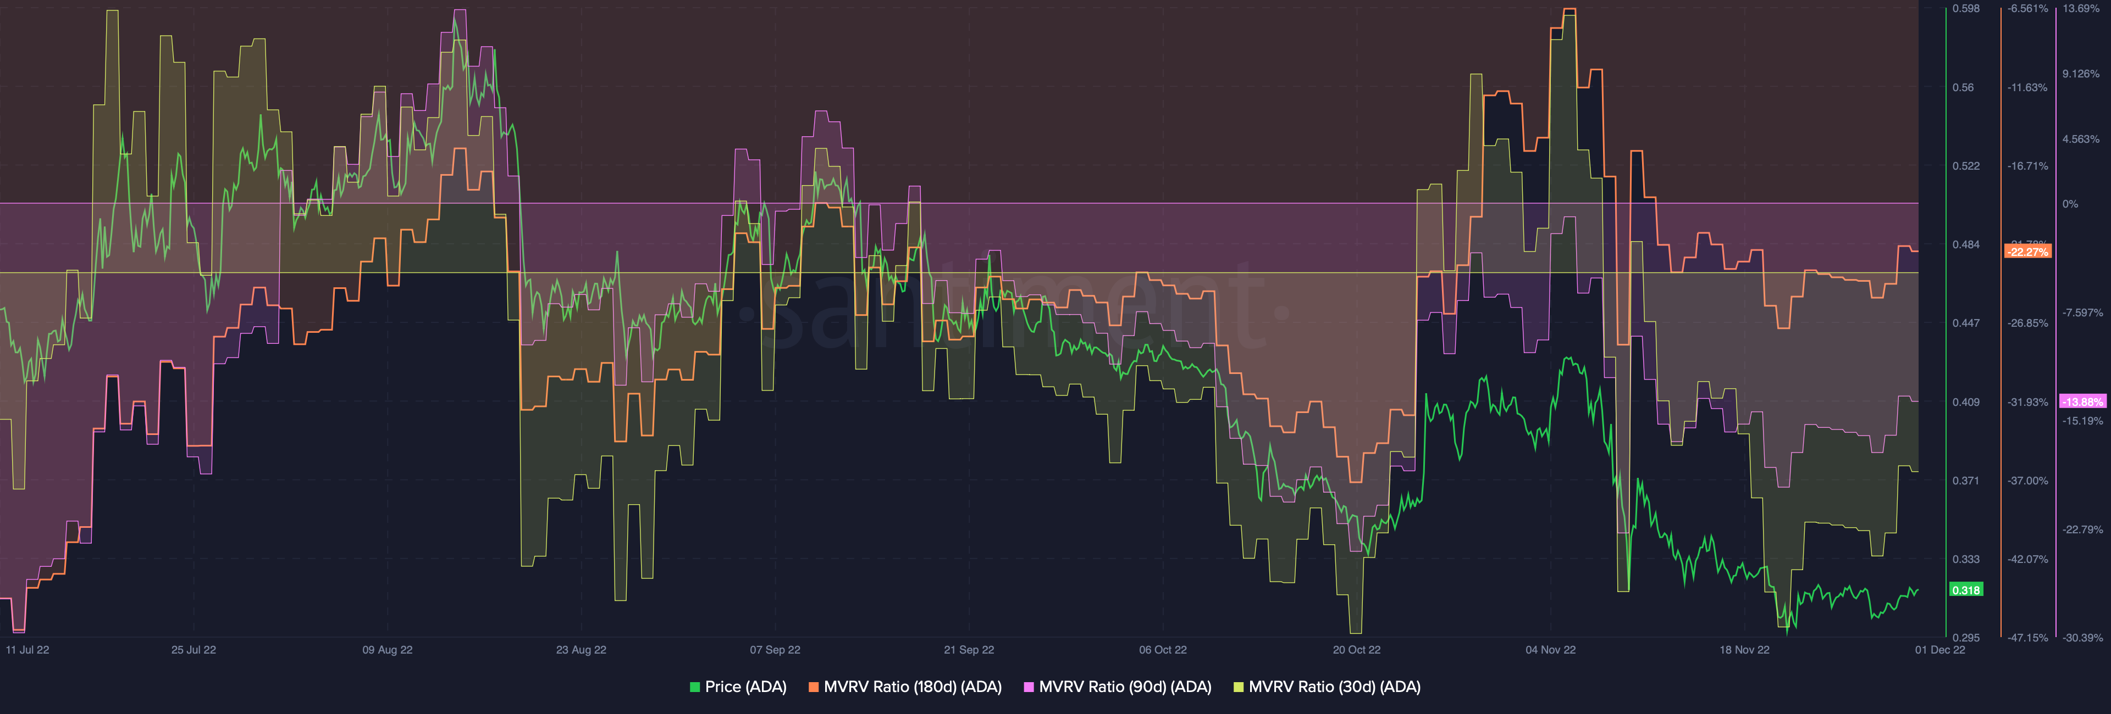Click the 0.598 top price axis label
2111x714 pixels.
click(1965, 9)
